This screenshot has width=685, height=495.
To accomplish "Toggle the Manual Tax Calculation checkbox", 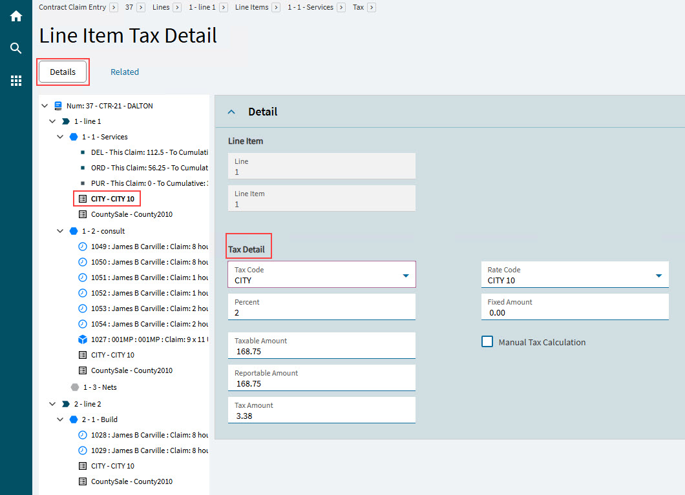I will (x=487, y=341).
